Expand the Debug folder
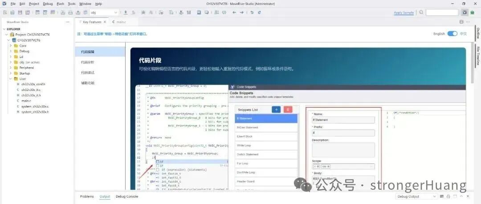The image size is (481, 204). click(x=10, y=51)
